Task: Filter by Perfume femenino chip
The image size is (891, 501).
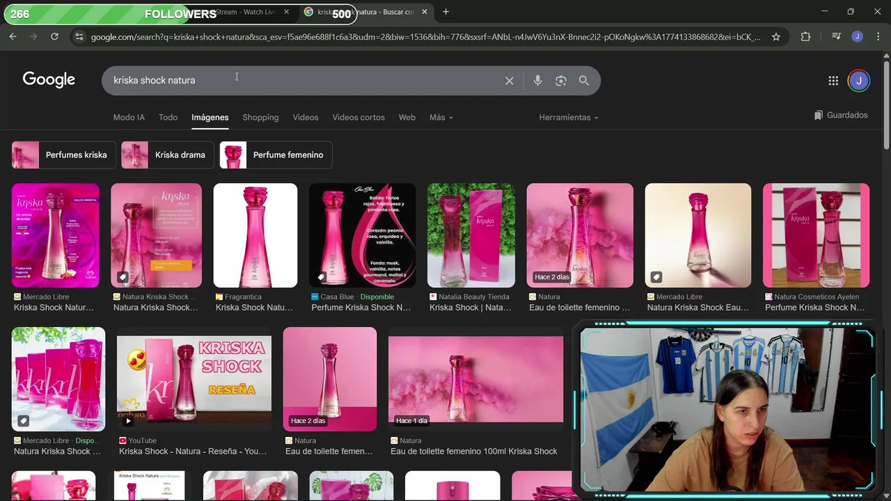Action: [276, 155]
